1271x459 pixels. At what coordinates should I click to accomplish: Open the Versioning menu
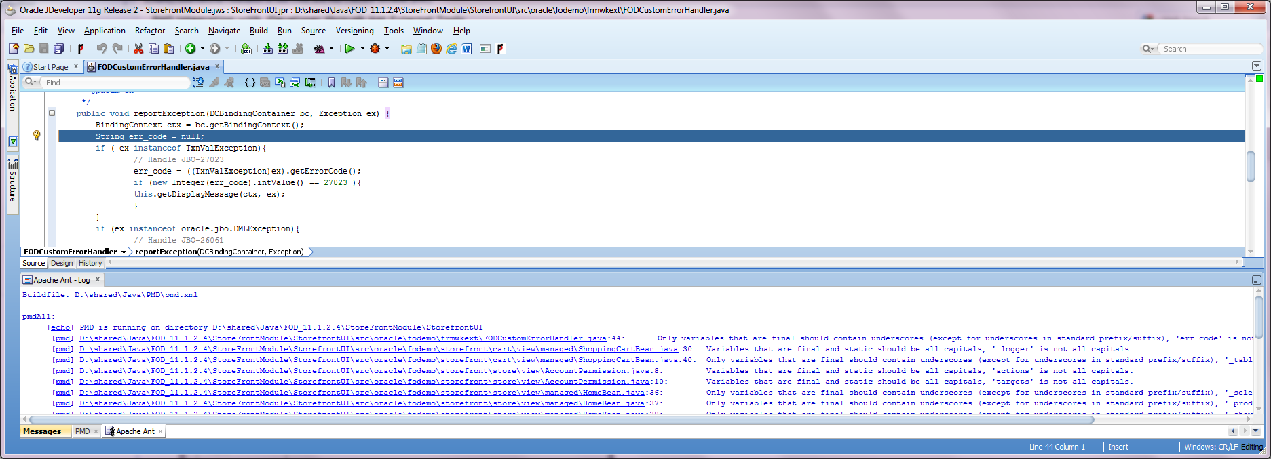coord(354,31)
